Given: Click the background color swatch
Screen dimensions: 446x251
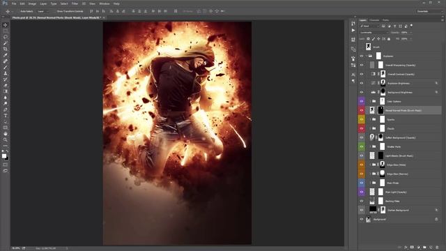Looking at the screenshot, I should (x=7, y=158).
